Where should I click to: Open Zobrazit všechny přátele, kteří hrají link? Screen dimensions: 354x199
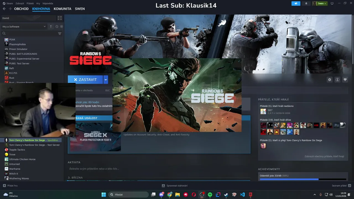(x=324, y=156)
